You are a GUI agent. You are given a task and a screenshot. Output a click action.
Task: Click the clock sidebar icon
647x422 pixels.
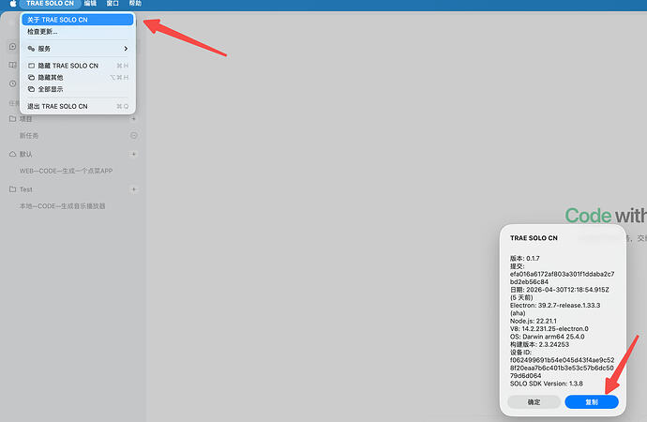click(13, 83)
